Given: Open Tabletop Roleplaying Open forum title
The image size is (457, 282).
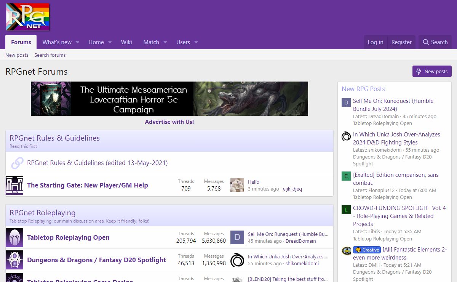Looking at the screenshot, I should (68, 237).
